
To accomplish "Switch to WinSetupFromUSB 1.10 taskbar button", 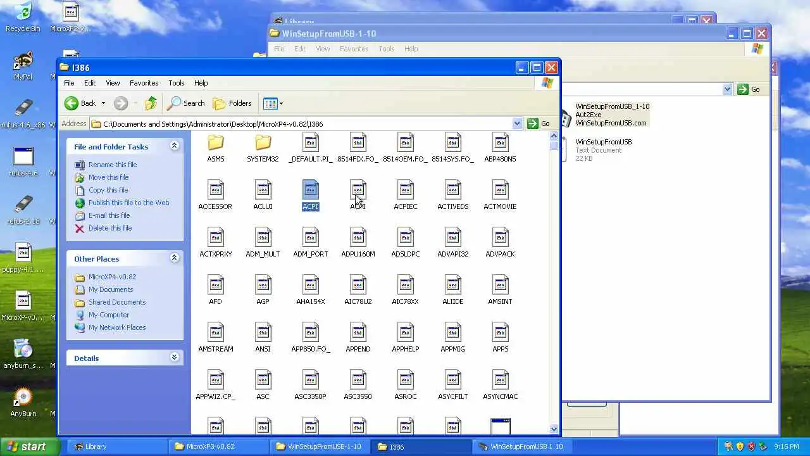I will pos(521,446).
